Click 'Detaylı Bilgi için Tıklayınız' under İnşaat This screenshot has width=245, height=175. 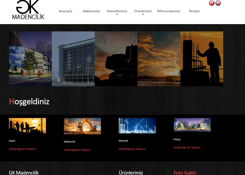click(x=22, y=149)
